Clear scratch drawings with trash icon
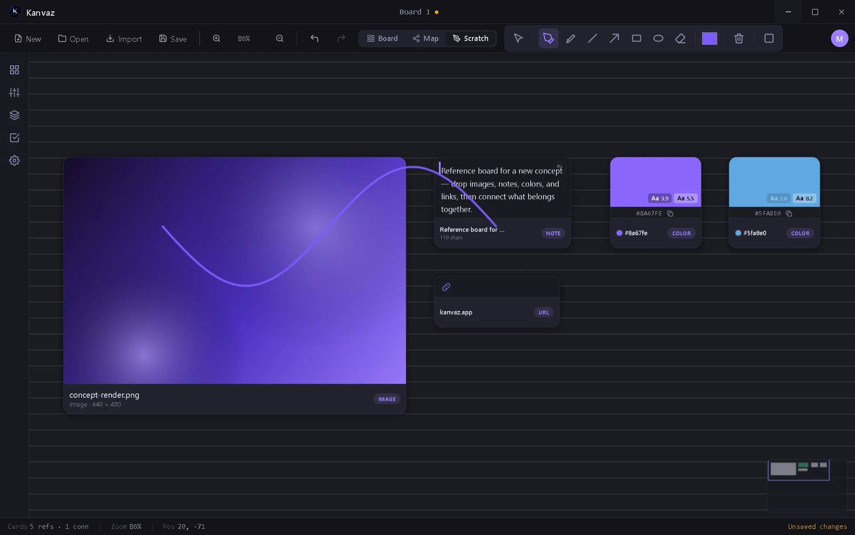Viewport: 855px width, 535px height. 739,38
